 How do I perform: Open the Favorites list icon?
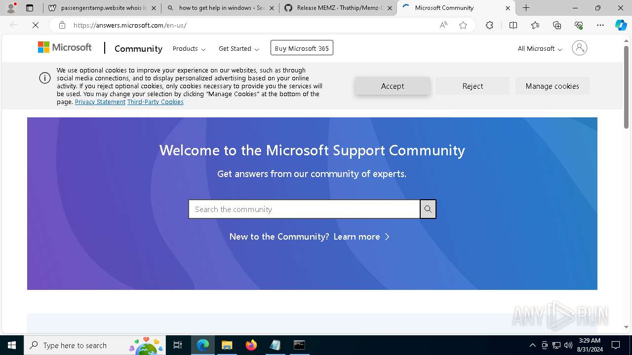pos(535,25)
